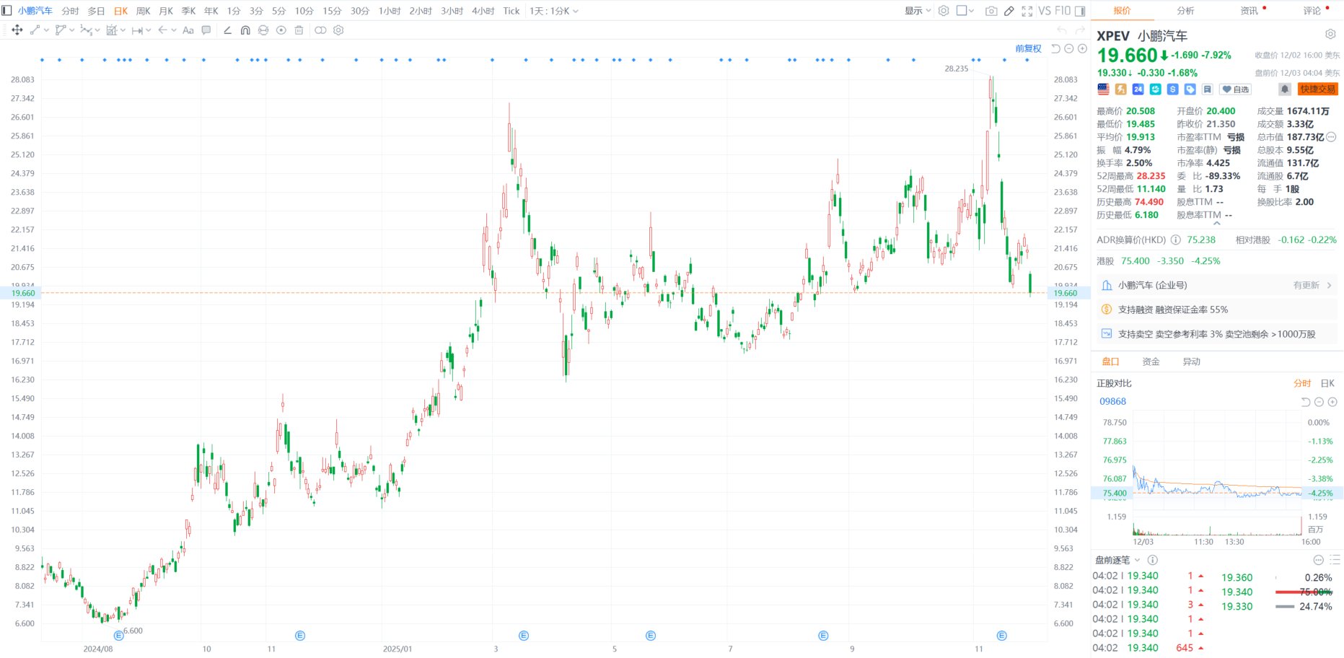Toggle the link/overlay circles tool
The height and width of the screenshot is (658, 1344).
(x=320, y=30)
